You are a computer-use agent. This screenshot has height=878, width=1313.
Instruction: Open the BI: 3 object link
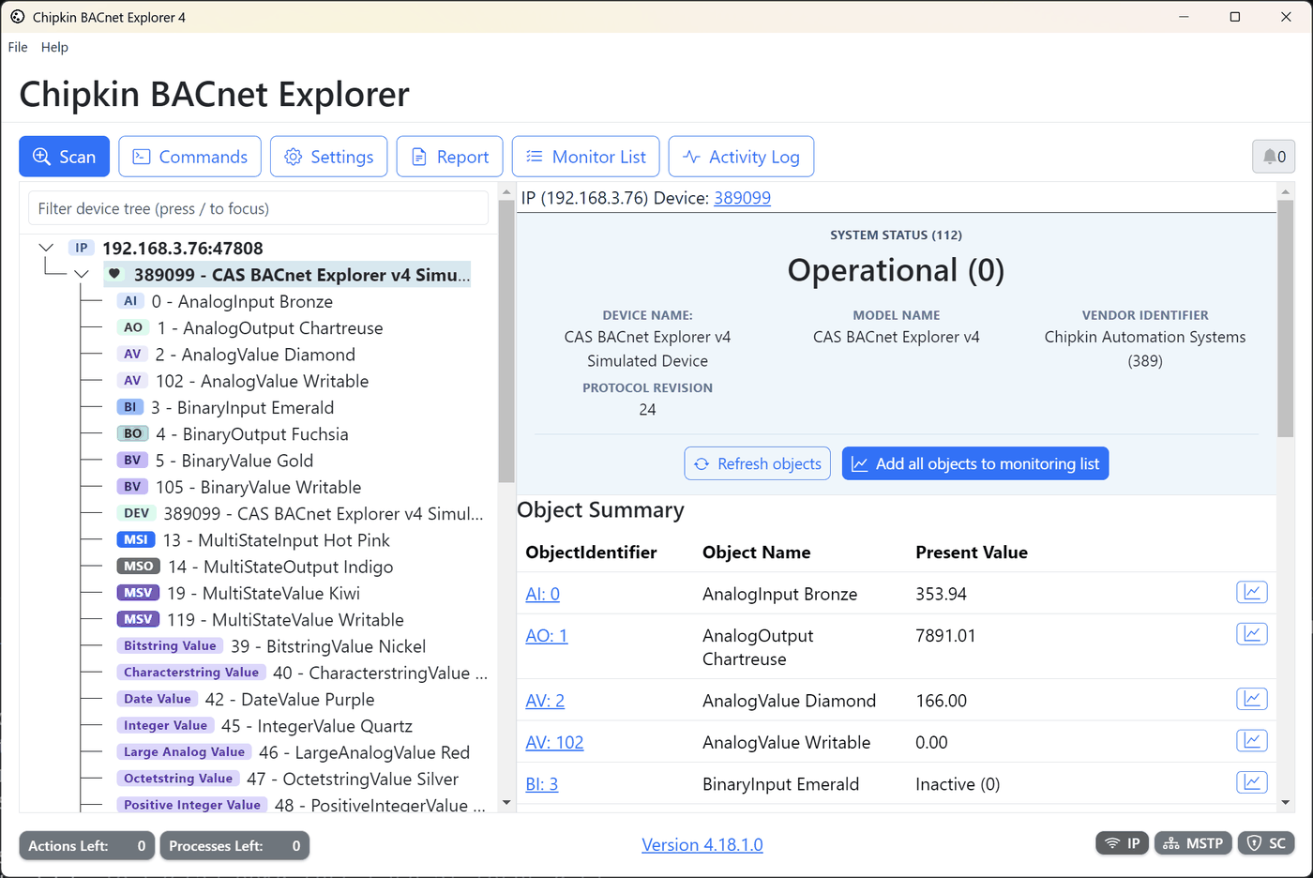tap(541, 784)
